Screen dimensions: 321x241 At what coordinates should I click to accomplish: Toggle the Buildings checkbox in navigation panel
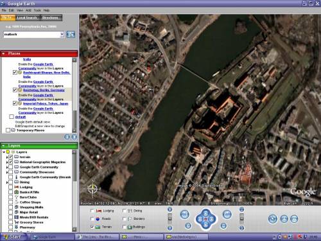click(x=125, y=227)
